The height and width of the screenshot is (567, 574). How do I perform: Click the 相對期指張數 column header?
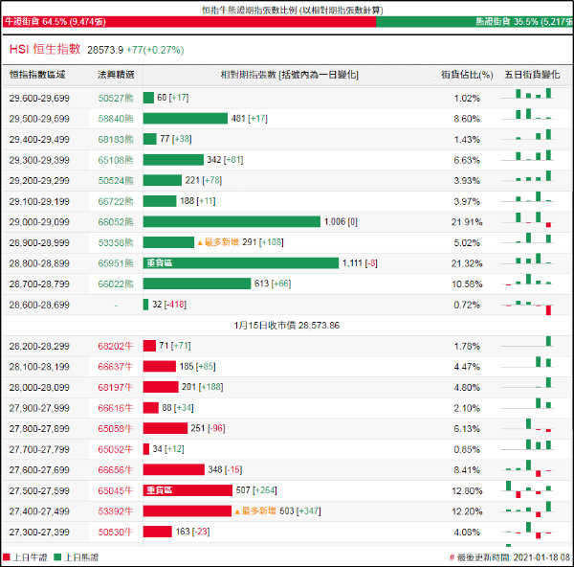[x=289, y=75]
